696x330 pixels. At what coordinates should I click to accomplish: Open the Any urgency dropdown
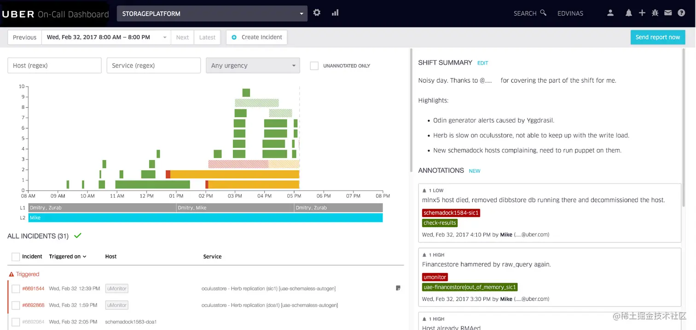point(253,66)
